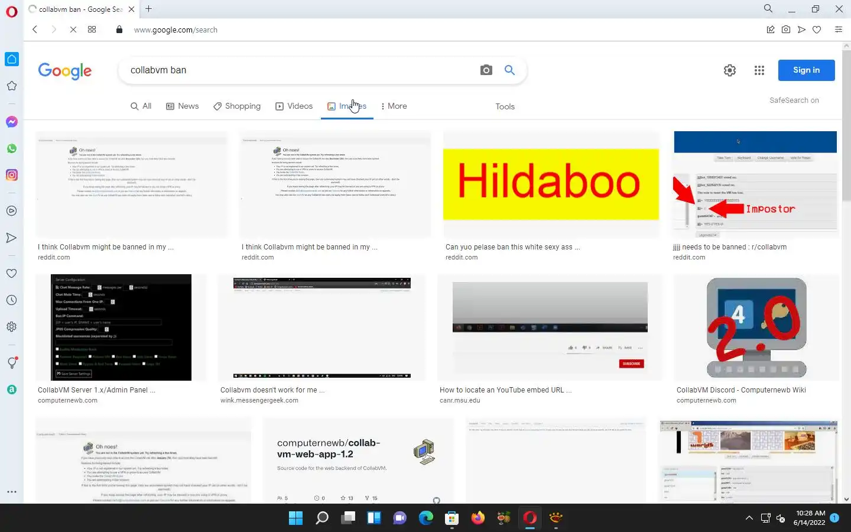Open the lightbulb tips icon in sidebar
Screen dimensions: 851x532
point(12,363)
